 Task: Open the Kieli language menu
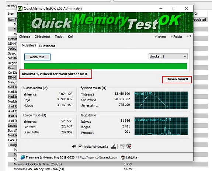pyautogui.click(x=70, y=36)
